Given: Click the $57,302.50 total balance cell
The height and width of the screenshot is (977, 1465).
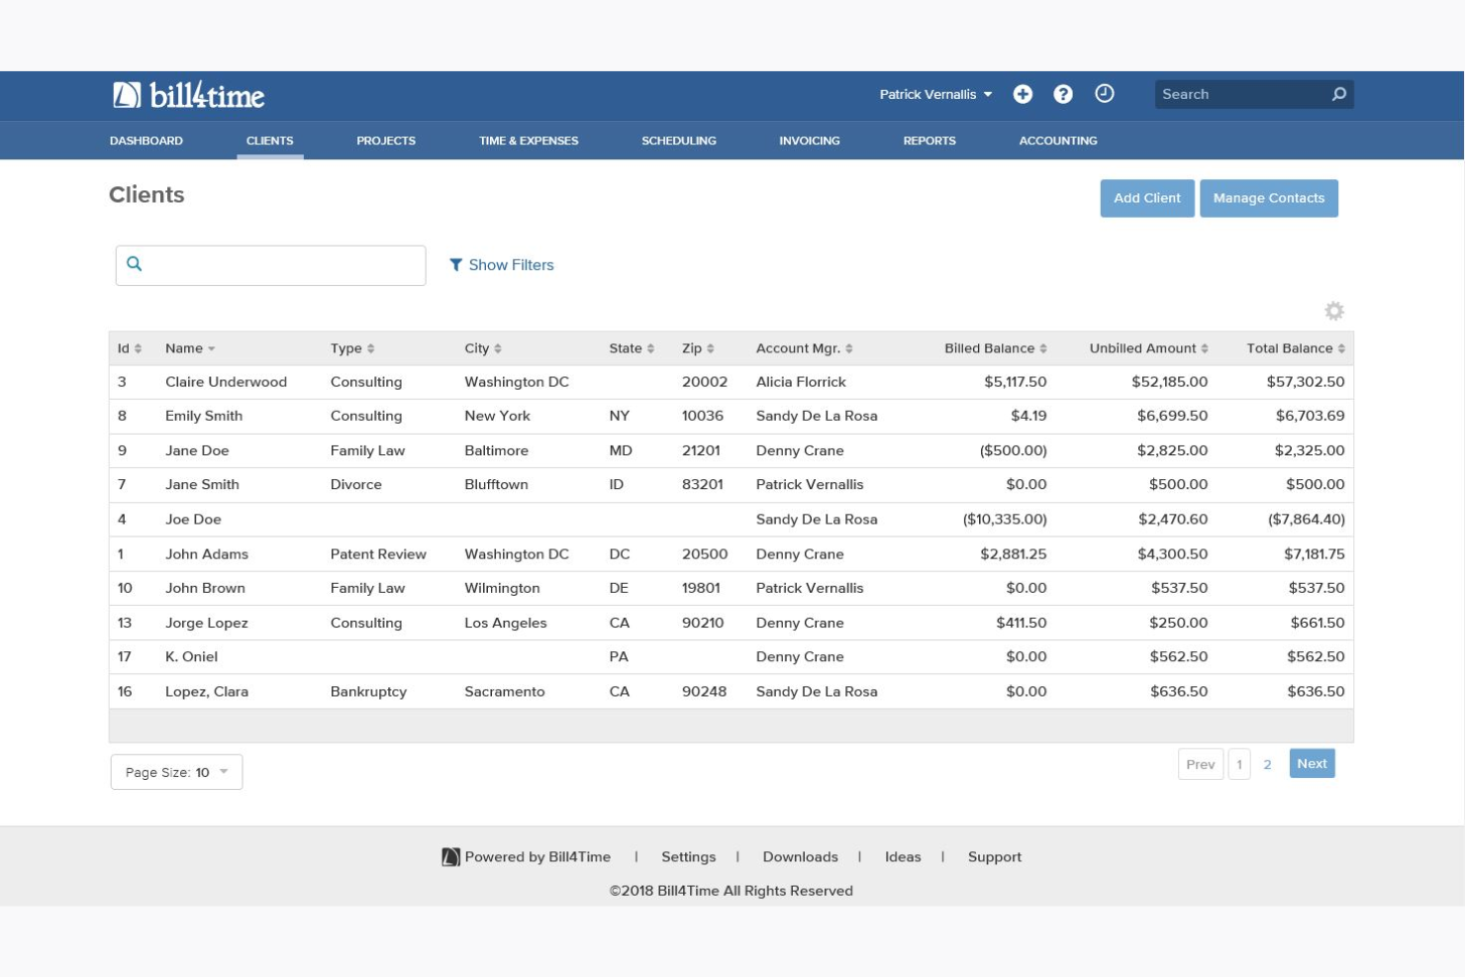Looking at the screenshot, I should pyautogui.click(x=1306, y=382).
